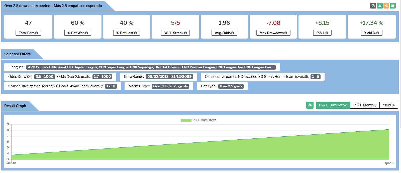
Task: Click the P & L label button
Action: point(322,33)
